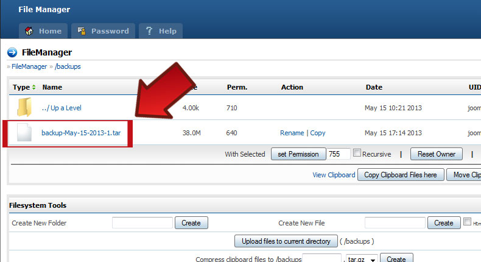
Task: Click the Home tab house icon
Action: pos(29,31)
